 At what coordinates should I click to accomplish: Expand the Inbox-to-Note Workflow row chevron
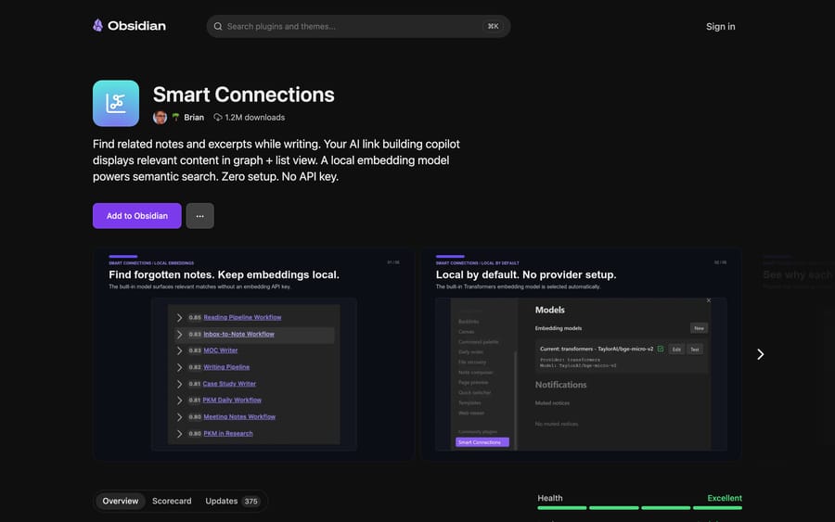(179, 334)
